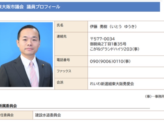Select the postal code 〒577-0034
The height and width of the screenshot is (122, 164).
click(x=102, y=39)
